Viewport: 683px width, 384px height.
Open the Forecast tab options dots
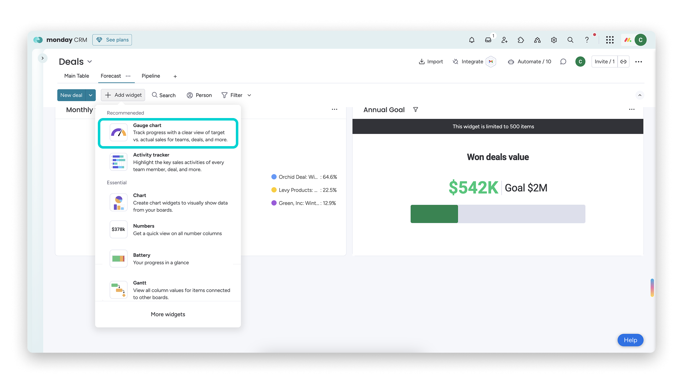128,76
